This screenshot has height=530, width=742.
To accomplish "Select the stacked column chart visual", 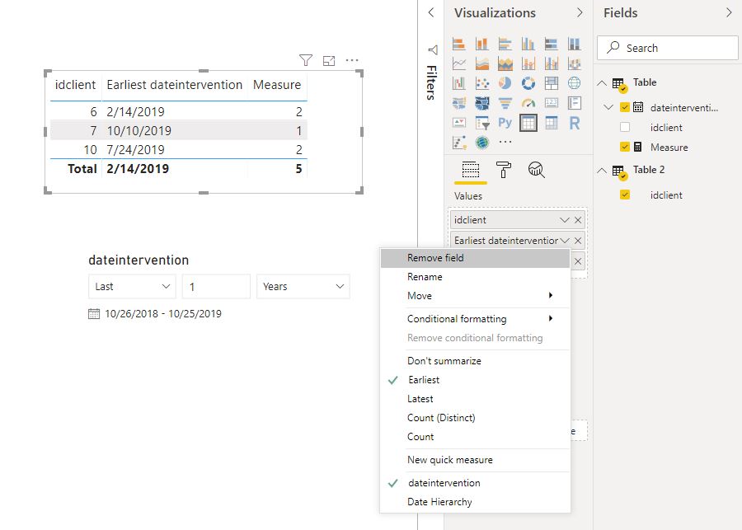I will pyautogui.click(x=482, y=44).
